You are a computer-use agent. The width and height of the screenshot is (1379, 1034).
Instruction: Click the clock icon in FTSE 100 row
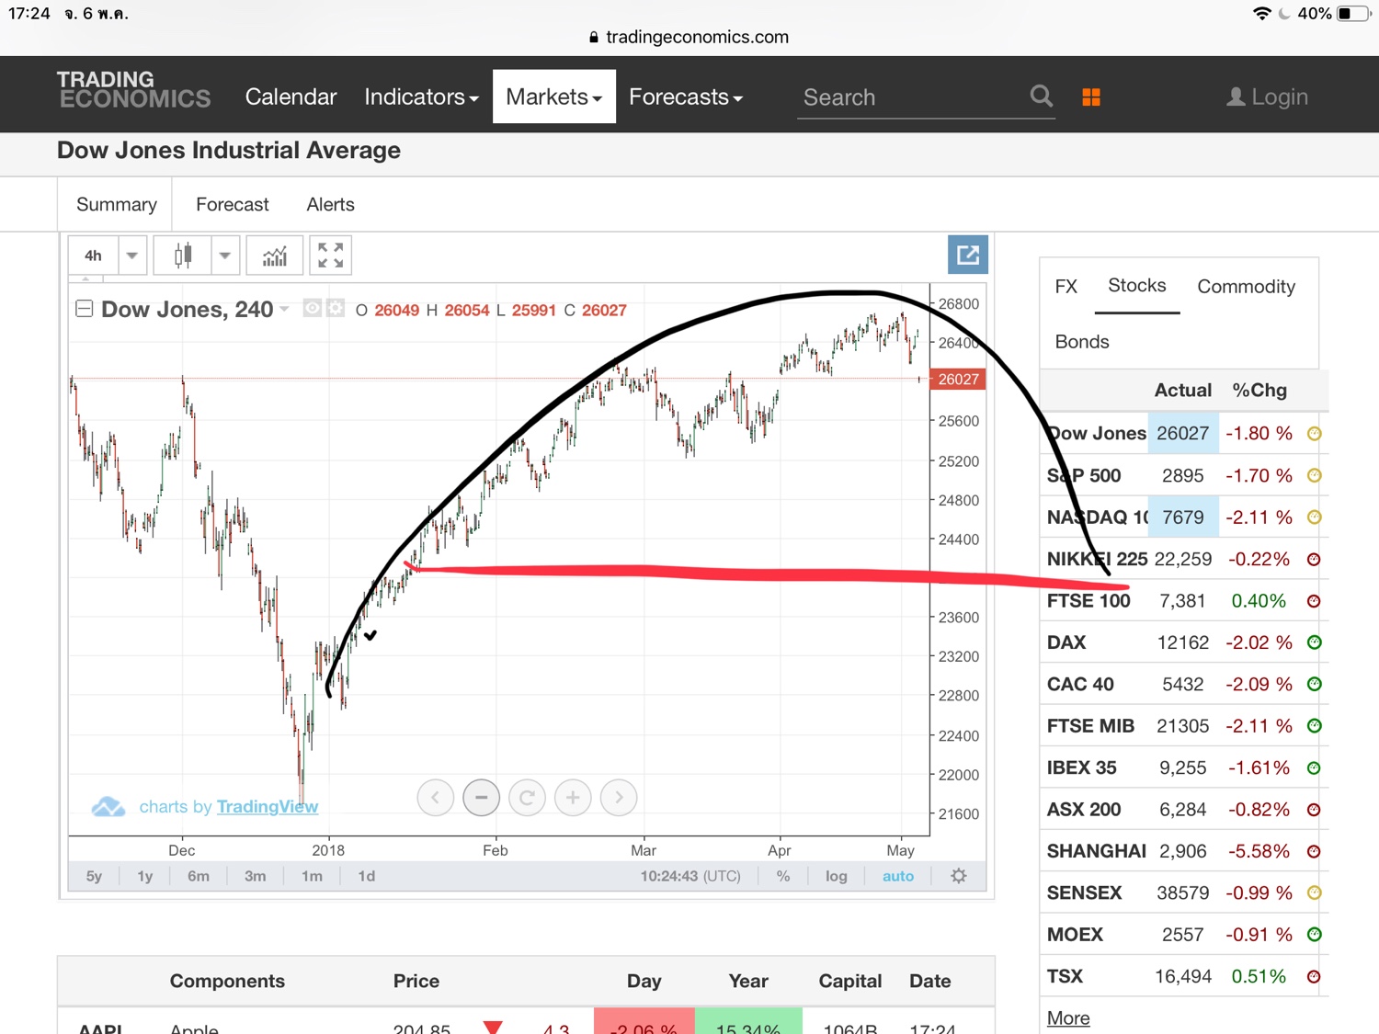click(x=1315, y=601)
